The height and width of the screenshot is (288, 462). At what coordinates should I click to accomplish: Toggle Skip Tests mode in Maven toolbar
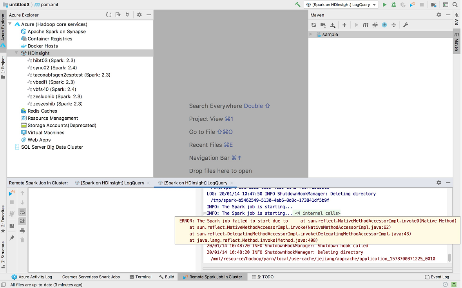click(375, 24)
